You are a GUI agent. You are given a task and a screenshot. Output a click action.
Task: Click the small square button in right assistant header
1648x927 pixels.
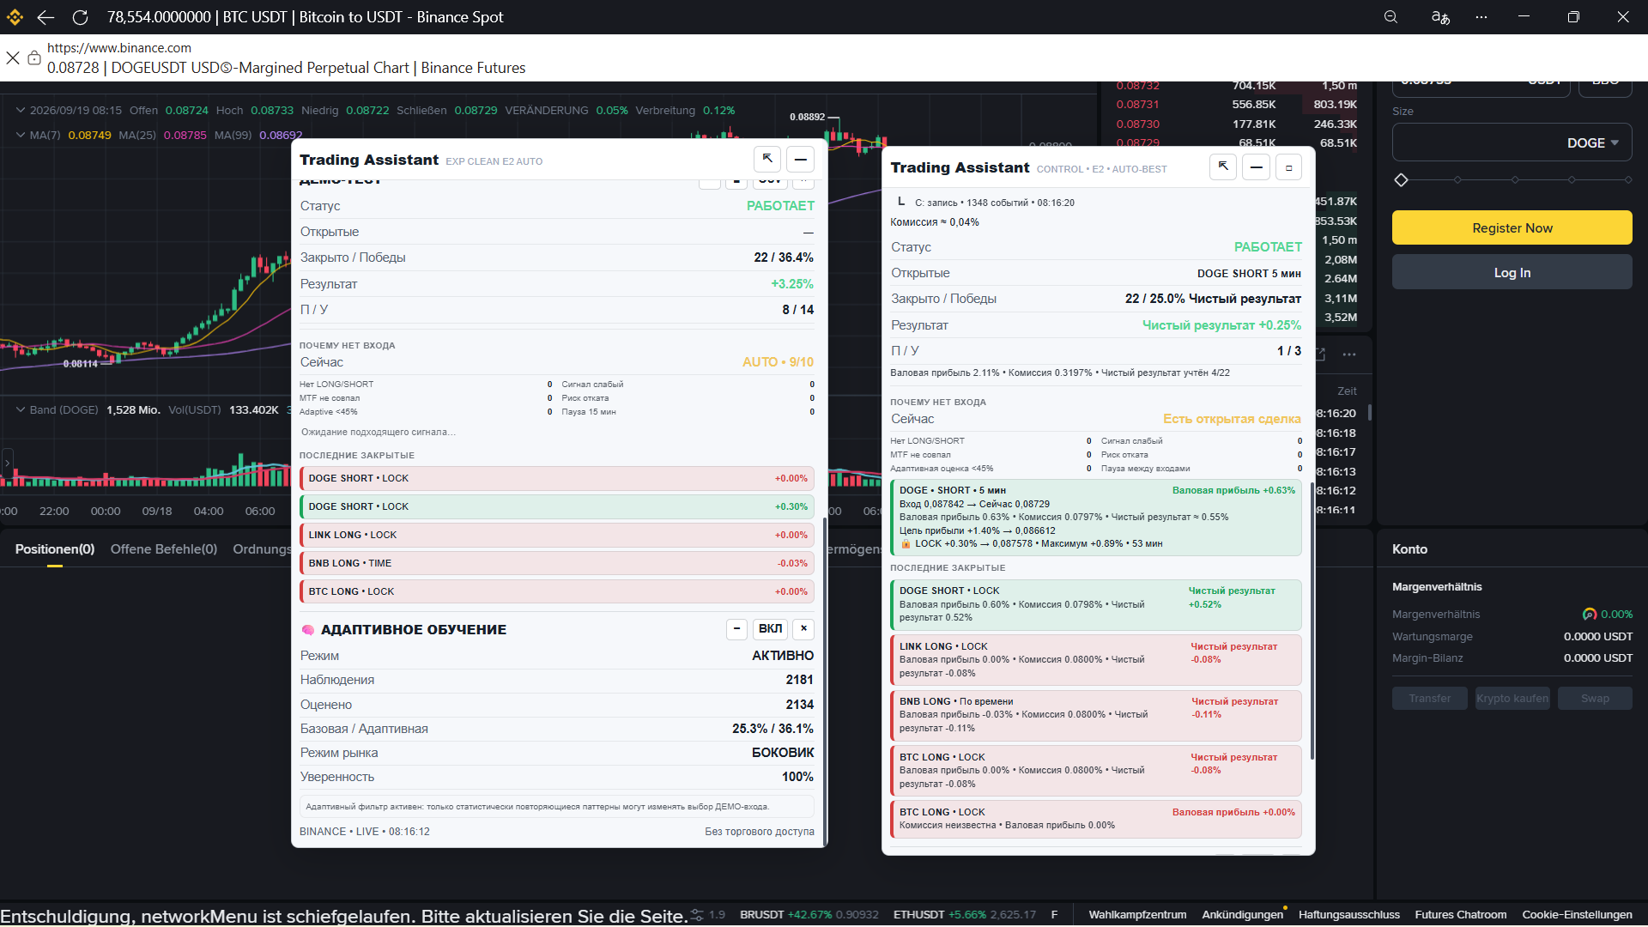(x=1288, y=167)
